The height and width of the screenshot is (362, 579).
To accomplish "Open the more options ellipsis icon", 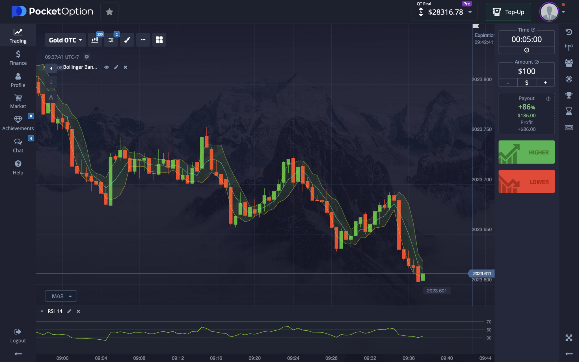I will coord(143,40).
